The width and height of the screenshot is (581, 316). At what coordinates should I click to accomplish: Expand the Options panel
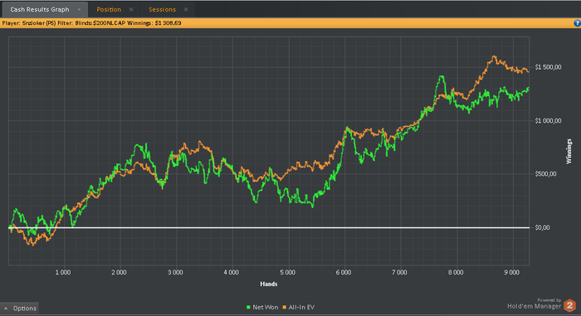(20, 309)
